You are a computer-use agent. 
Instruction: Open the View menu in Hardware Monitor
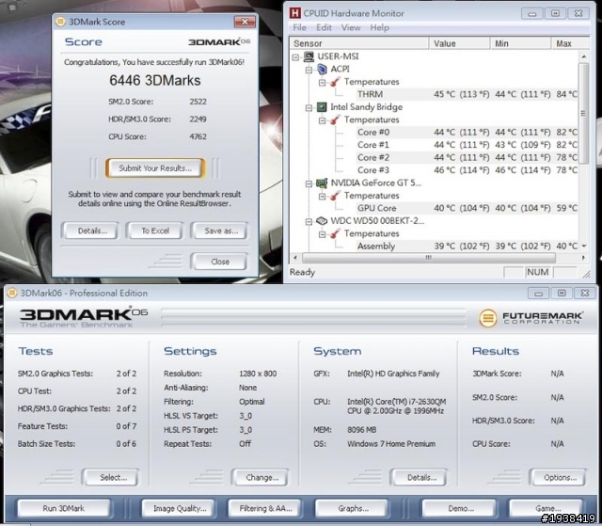point(351,27)
